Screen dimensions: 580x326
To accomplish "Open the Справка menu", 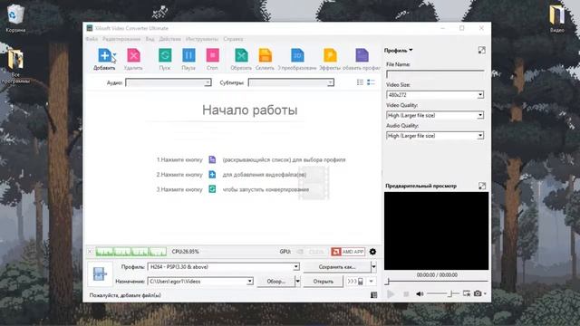I will 233,39.
